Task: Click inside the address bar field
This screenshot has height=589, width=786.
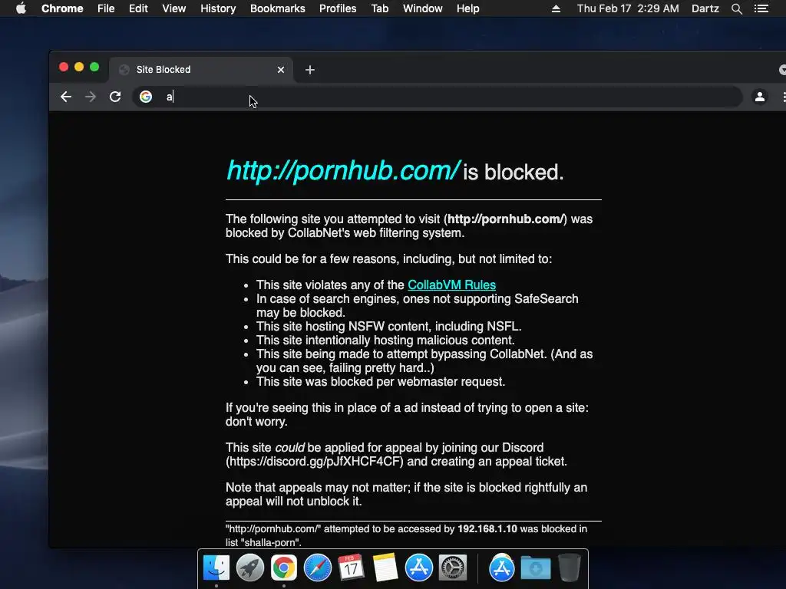Action: [437, 97]
